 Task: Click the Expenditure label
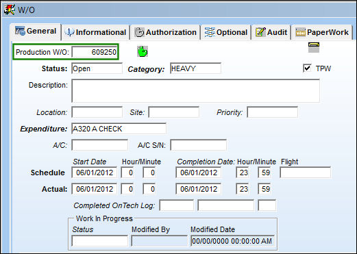(44, 129)
